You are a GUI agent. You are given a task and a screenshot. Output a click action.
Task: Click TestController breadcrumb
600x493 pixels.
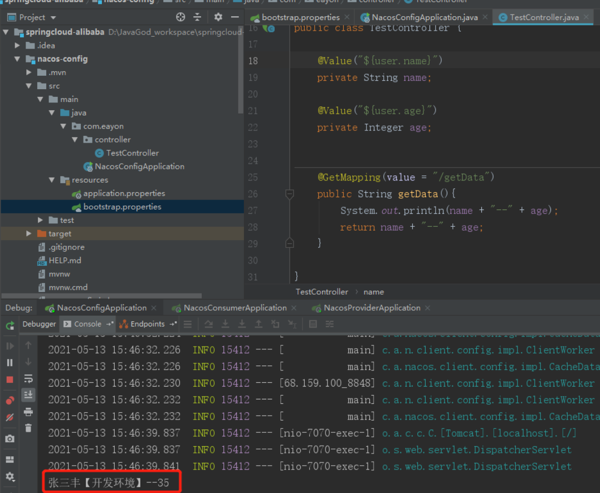tap(322, 292)
